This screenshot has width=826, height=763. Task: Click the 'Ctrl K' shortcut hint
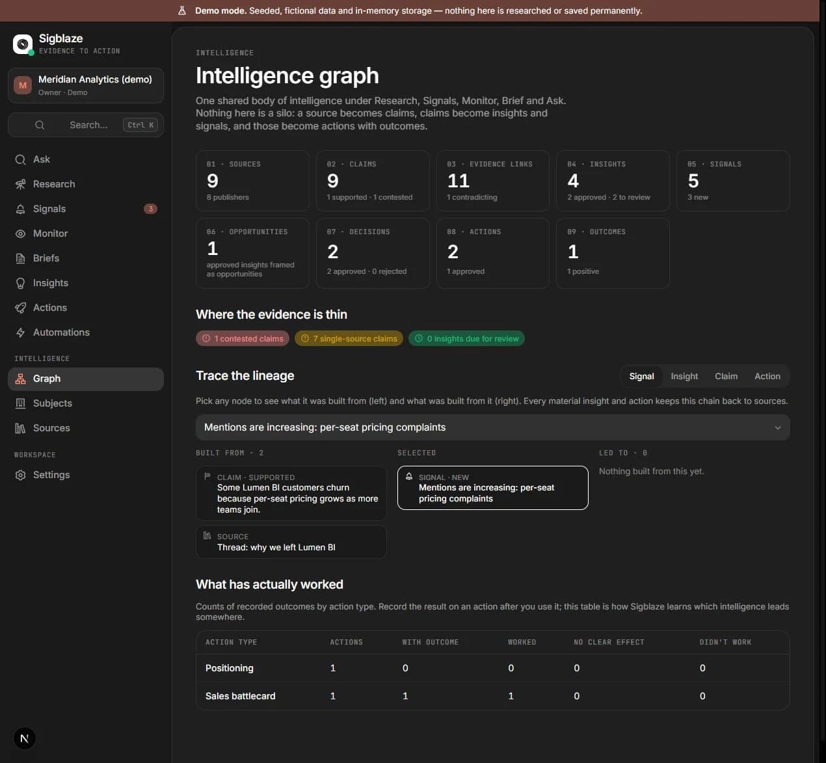click(140, 125)
